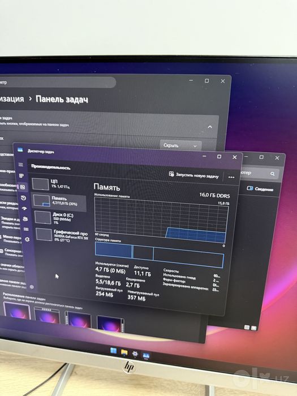Click the Используется 4,7 ГБ value

point(110,271)
